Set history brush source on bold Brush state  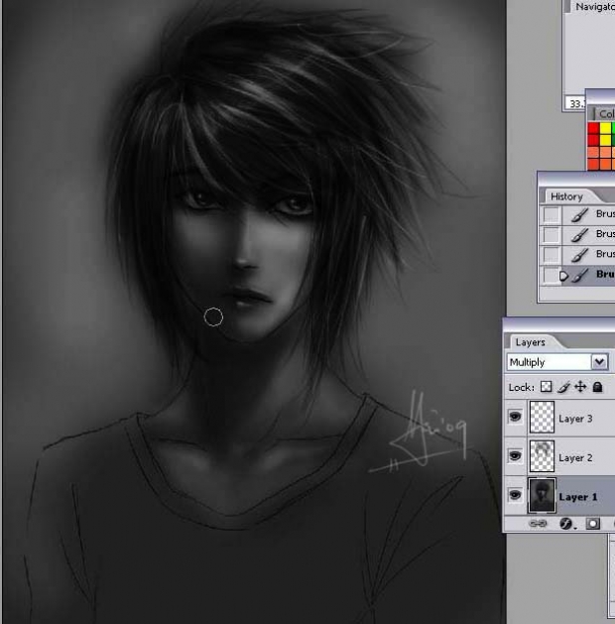(x=551, y=275)
